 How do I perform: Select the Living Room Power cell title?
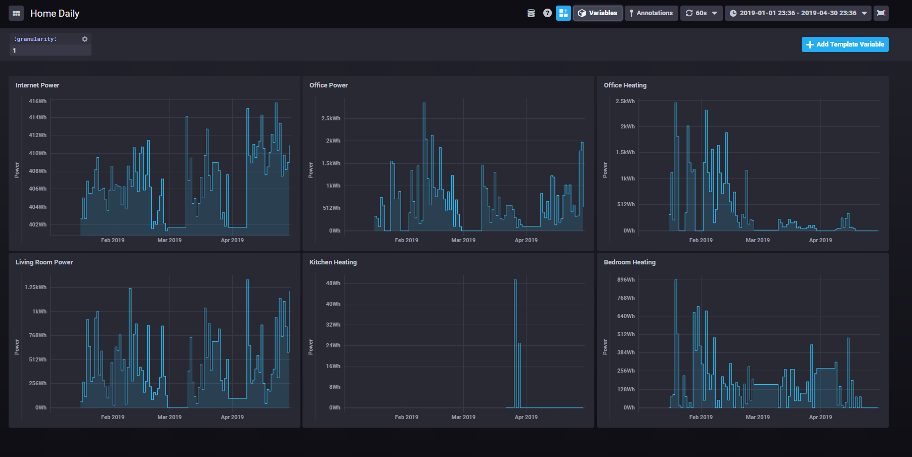point(44,262)
